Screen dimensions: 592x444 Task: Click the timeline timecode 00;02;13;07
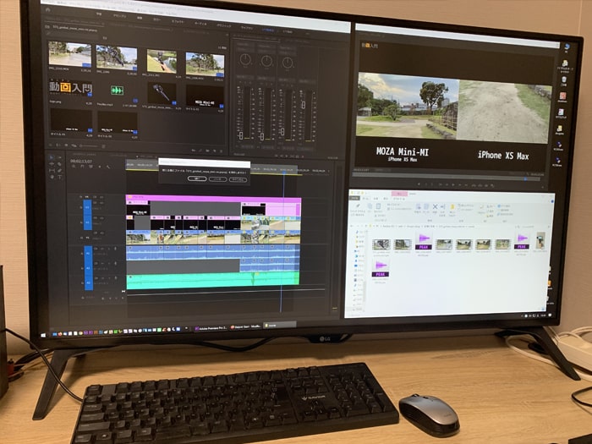(x=81, y=162)
